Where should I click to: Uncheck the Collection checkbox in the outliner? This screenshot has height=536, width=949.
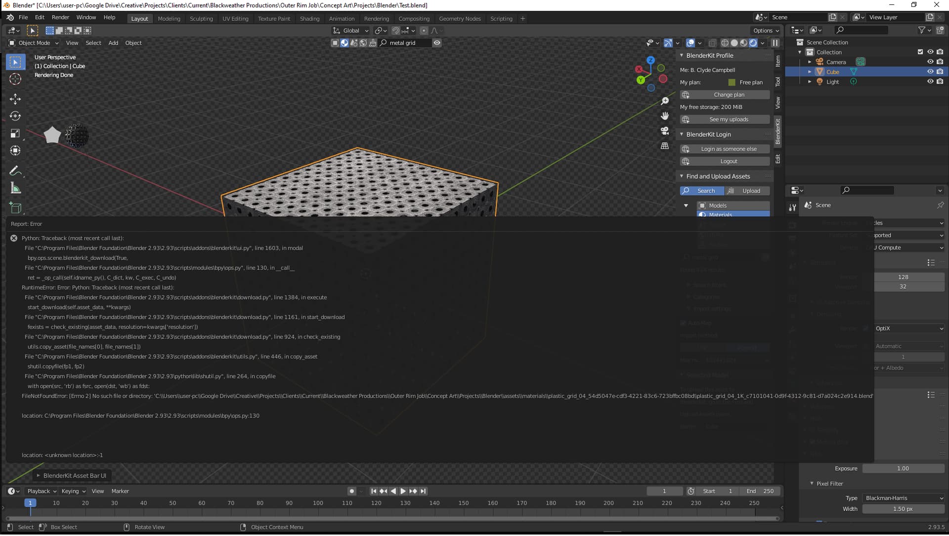click(x=920, y=52)
